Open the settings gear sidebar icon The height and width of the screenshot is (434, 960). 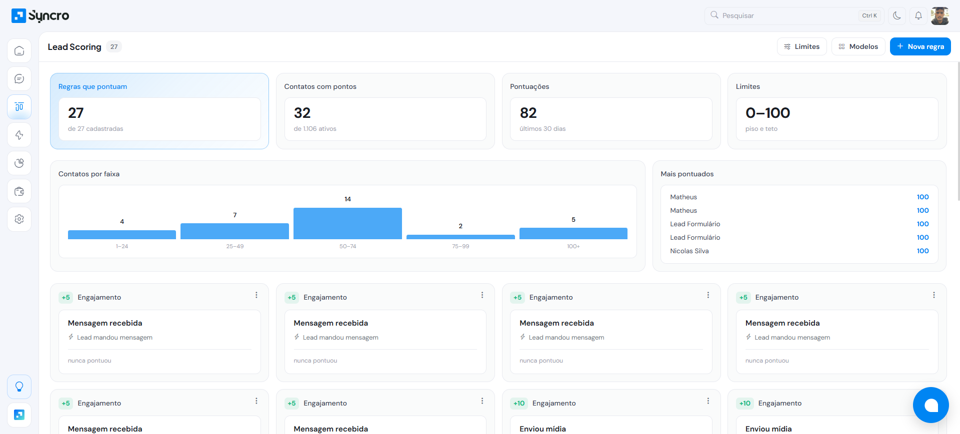pyautogui.click(x=19, y=219)
